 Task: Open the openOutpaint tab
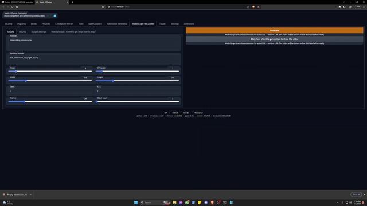95,24
